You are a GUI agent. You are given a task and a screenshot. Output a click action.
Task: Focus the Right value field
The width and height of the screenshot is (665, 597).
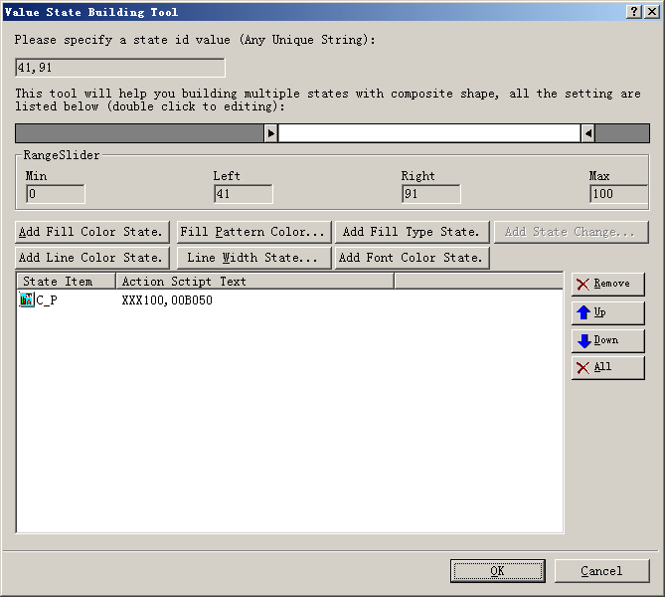[431, 194]
